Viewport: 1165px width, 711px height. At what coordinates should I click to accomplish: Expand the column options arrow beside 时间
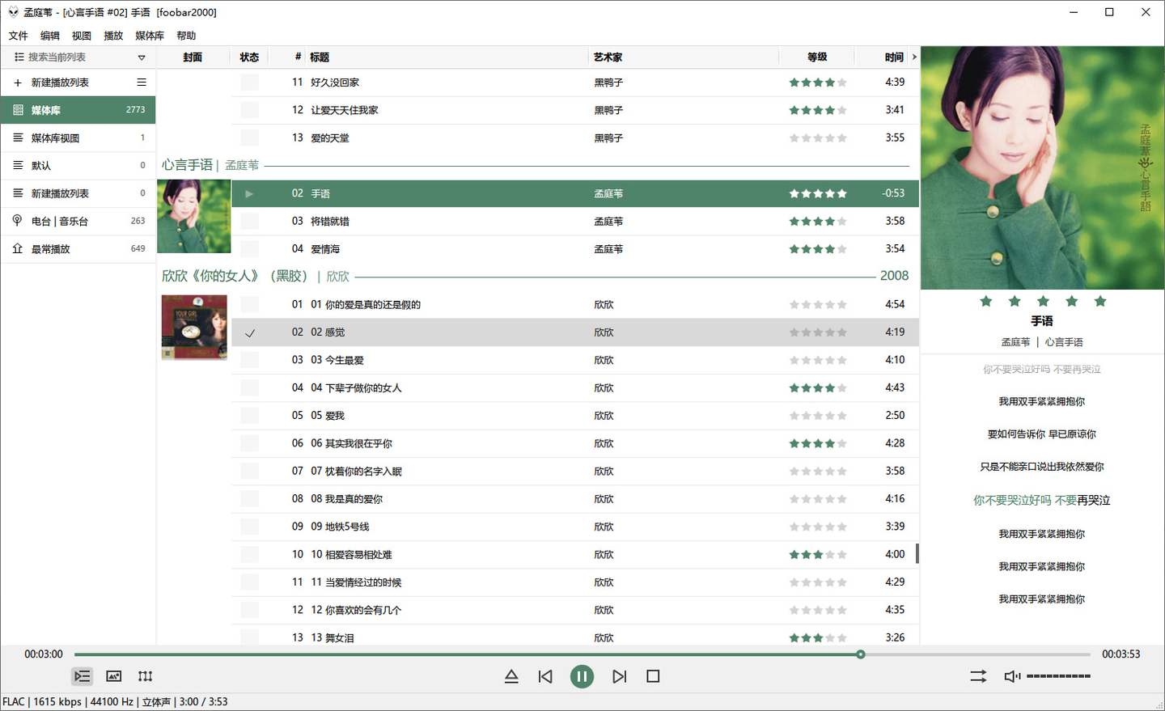[913, 57]
